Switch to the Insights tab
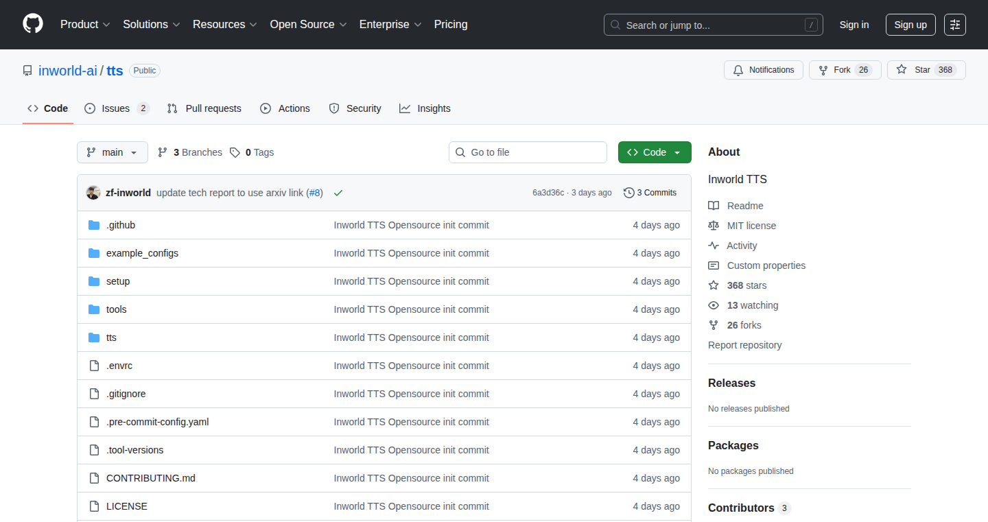 click(x=425, y=108)
